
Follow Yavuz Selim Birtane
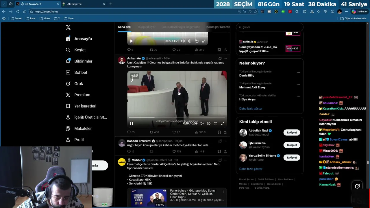pyautogui.click(x=292, y=157)
